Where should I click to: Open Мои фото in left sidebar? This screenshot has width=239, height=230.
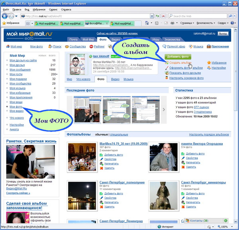pos(16,107)
